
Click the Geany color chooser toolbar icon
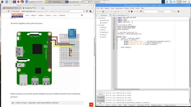141,12
